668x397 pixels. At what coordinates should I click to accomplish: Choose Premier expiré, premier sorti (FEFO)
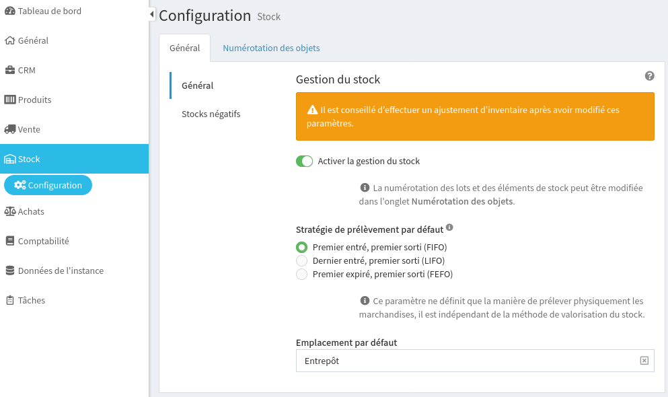click(302, 274)
